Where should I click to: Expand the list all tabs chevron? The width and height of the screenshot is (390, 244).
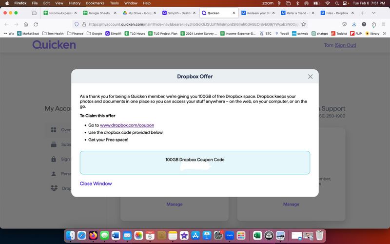click(373, 13)
